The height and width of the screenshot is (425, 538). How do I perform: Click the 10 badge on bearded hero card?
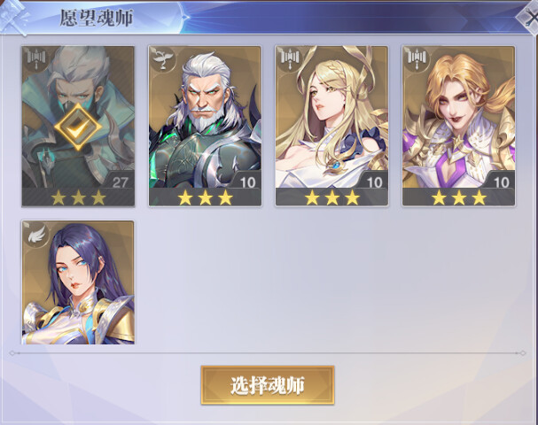coord(247,182)
